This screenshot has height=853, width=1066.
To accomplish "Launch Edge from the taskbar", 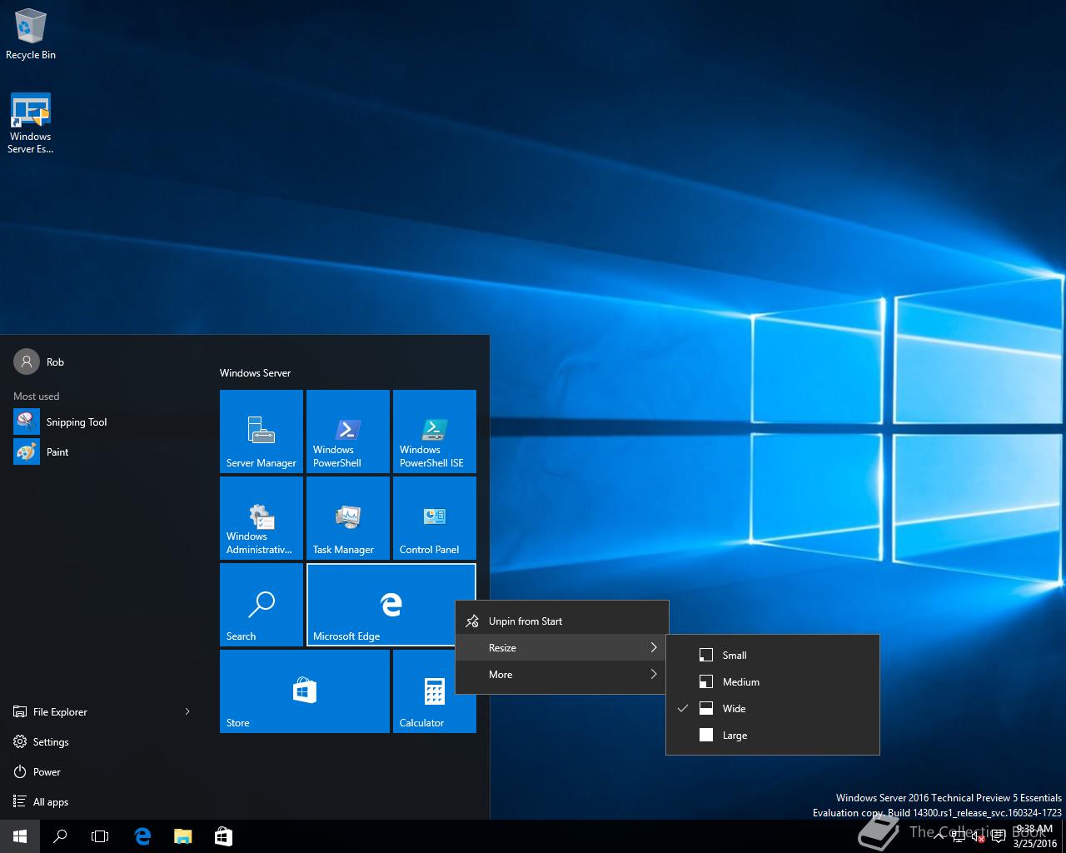I will [142, 836].
